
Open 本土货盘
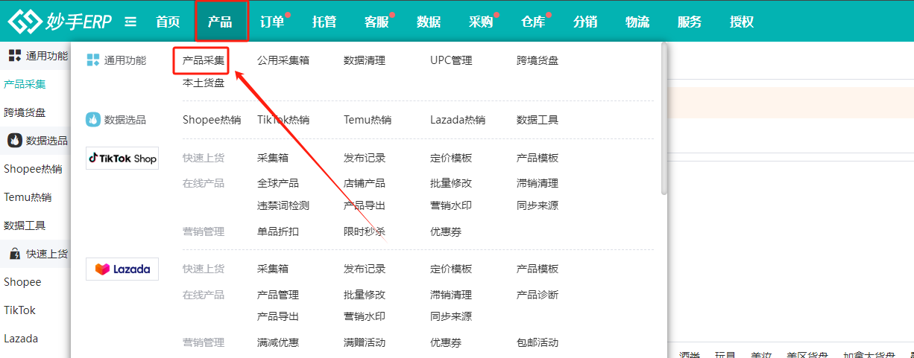[x=204, y=83]
